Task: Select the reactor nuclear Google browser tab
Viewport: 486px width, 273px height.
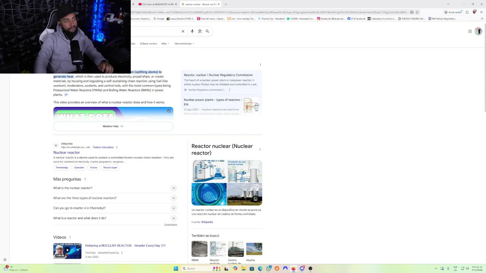Action: click(200, 4)
